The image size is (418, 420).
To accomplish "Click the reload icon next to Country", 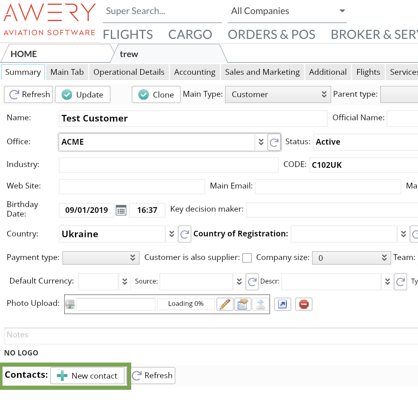I will tap(185, 234).
